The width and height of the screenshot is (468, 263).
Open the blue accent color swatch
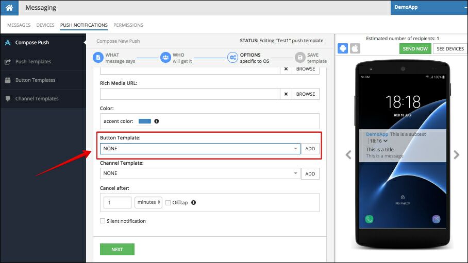[x=145, y=121]
